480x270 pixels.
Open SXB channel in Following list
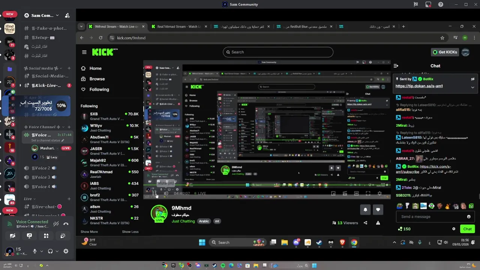point(109,116)
